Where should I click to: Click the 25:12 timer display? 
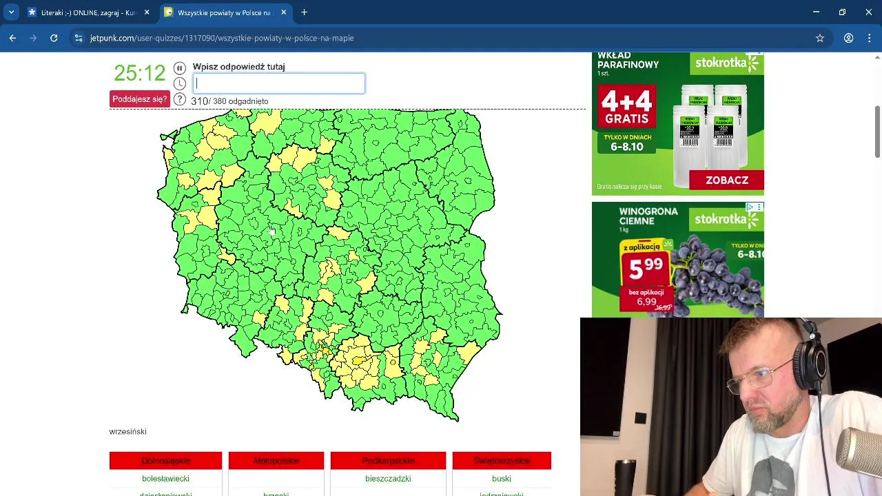coord(140,73)
